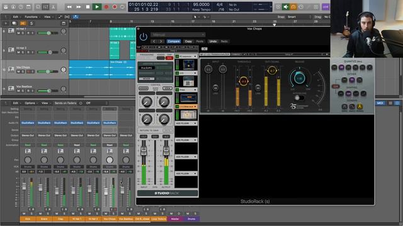The width and height of the screenshot is (403, 226).
Task: Adjust the StudioRack output fader
Action: (166, 151)
